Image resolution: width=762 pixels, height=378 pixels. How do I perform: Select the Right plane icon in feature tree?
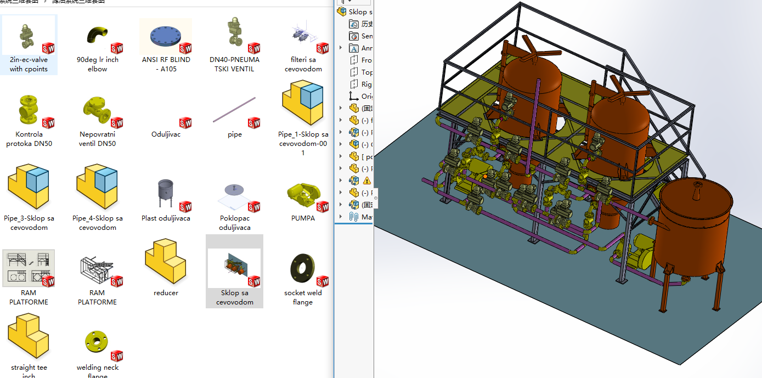pyautogui.click(x=354, y=84)
